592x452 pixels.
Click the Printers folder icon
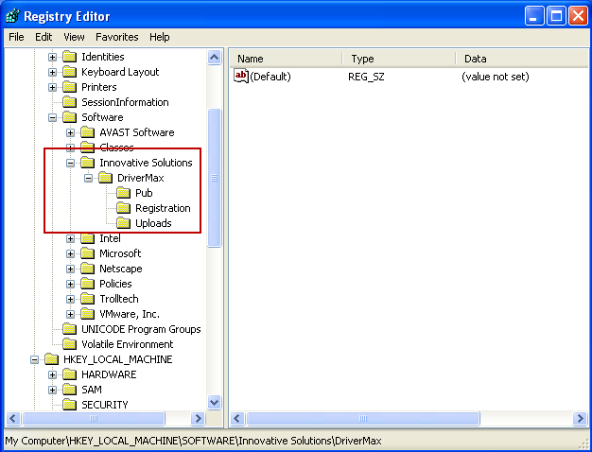69,87
